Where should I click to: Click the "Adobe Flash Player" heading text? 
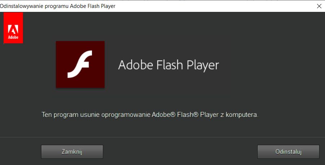pos(169,65)
